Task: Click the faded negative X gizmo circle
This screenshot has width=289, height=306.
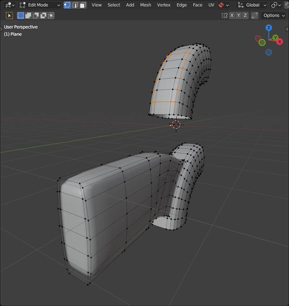Action: click(x=258, y=38)
